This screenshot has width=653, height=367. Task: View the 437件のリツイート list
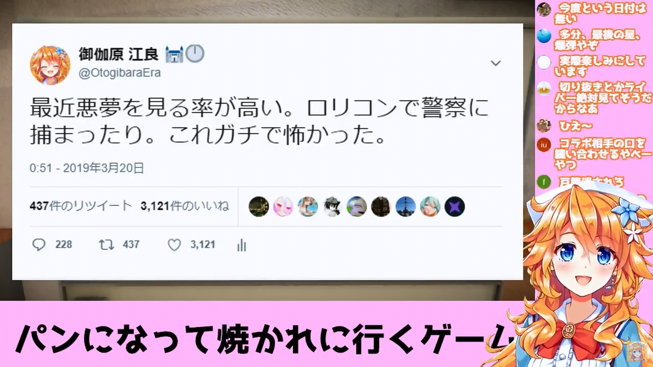point(81,206)
